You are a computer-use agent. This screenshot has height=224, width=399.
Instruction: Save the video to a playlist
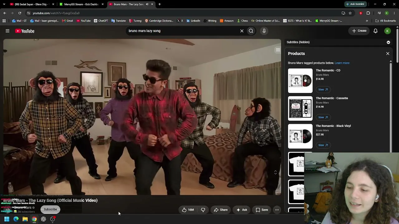pos(262,210)
